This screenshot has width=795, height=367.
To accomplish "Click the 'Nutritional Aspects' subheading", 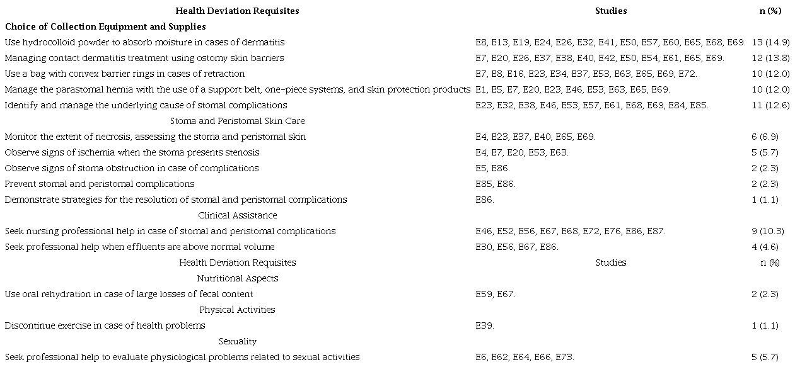I will [237, 278].
